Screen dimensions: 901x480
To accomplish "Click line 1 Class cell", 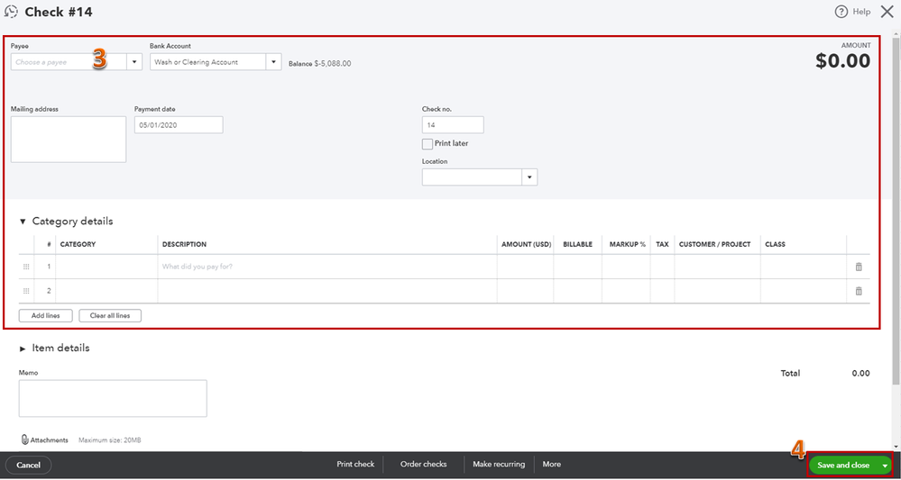I will tap(804, 267).
